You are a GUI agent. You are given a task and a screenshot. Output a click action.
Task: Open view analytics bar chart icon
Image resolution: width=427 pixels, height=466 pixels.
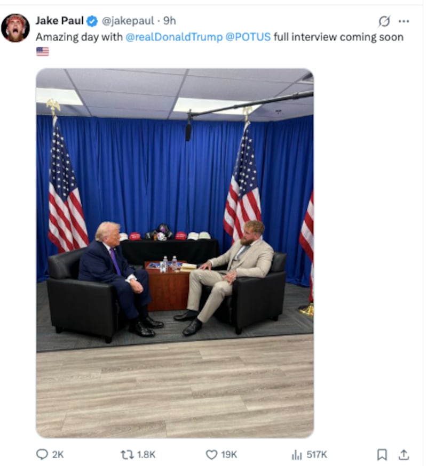297,455
